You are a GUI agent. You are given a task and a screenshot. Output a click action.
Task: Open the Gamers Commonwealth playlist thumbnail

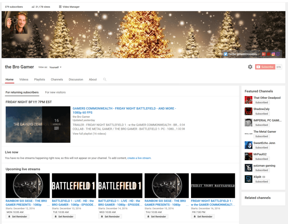[38, 125]
